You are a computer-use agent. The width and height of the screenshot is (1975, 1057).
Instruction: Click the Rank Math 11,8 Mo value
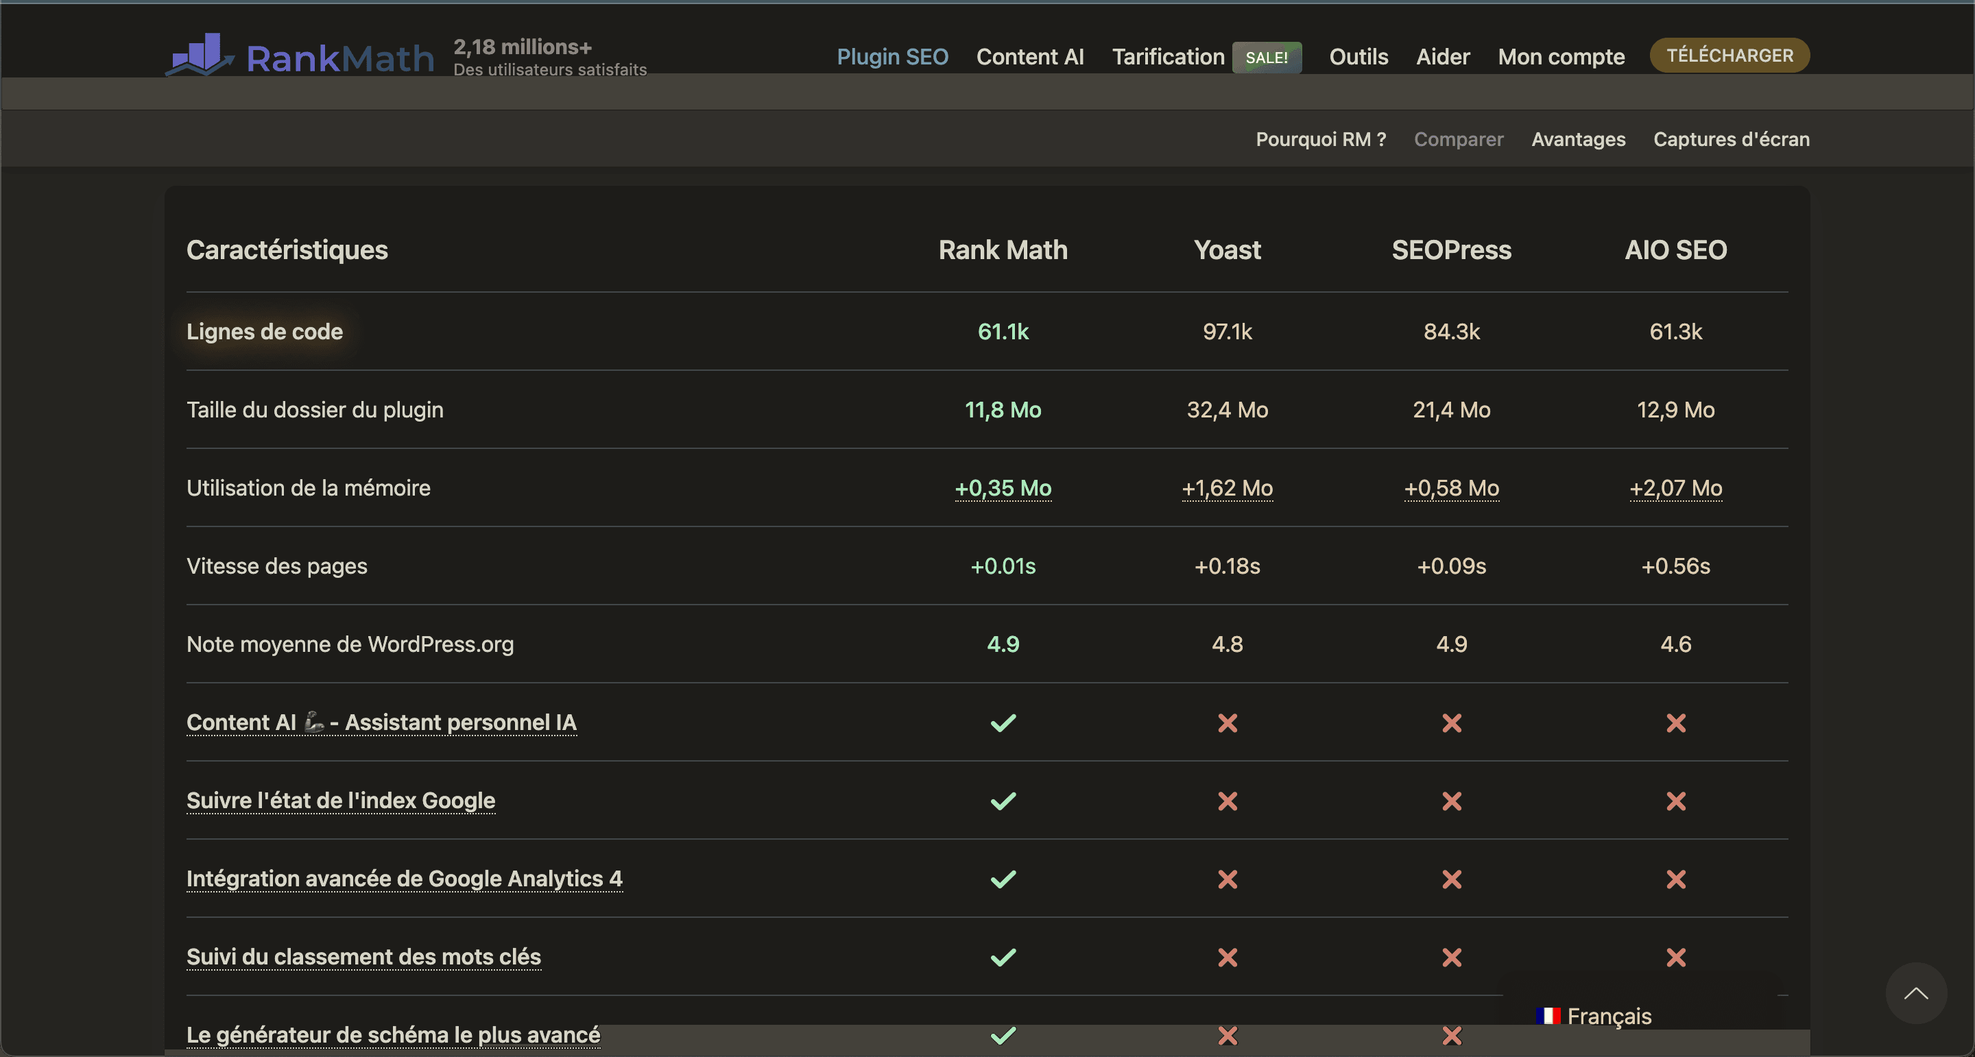click(x=1003, y=409)
